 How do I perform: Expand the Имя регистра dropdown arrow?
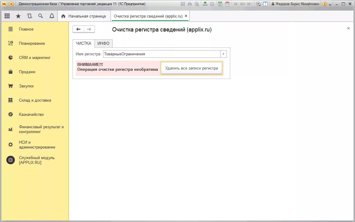224,54
